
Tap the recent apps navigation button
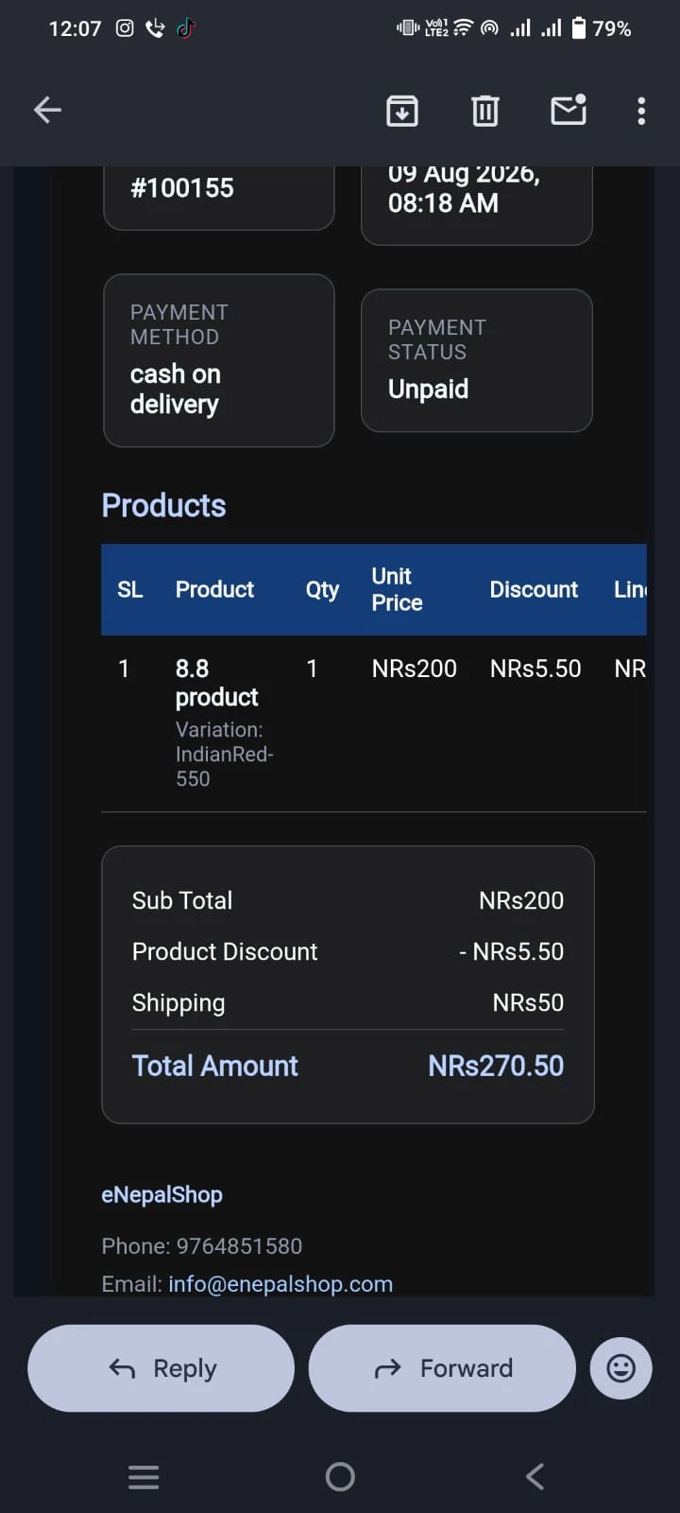click(144, 1476)
